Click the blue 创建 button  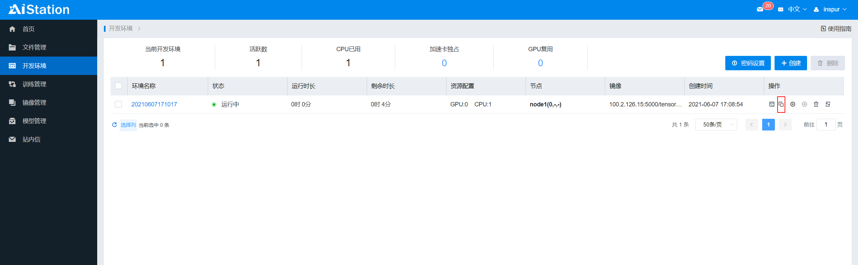(x=790, y=63)
